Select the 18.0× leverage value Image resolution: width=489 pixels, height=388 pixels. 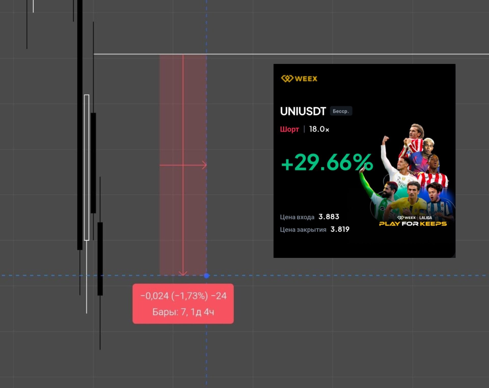(319, 129)
